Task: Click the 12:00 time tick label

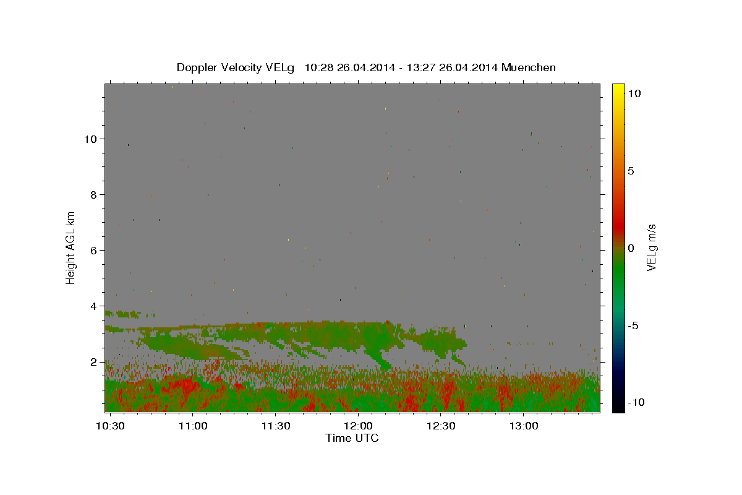Action: [x=357, y=426]
